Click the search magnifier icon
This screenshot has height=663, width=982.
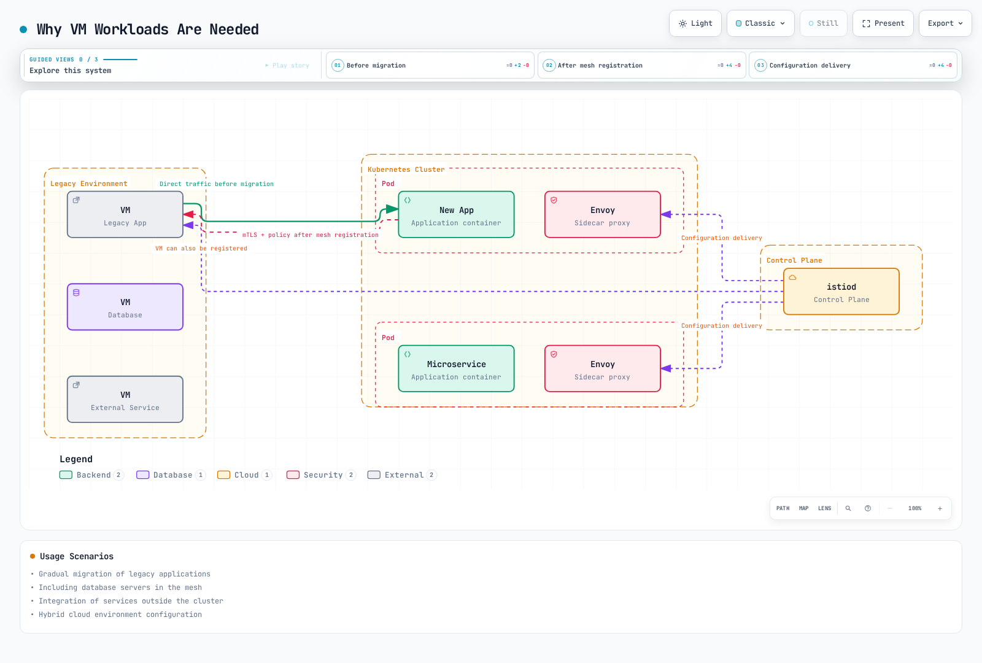[848, 508]
